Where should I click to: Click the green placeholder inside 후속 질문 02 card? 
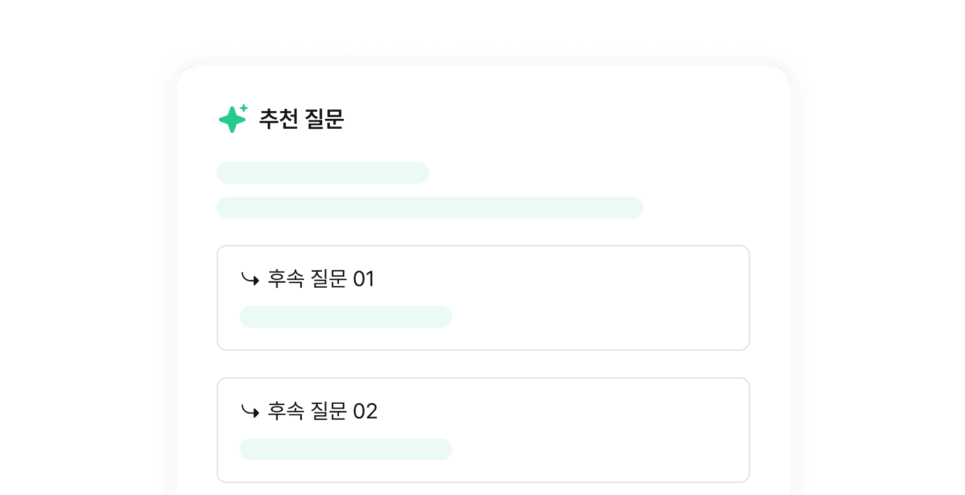click(346, 449)
